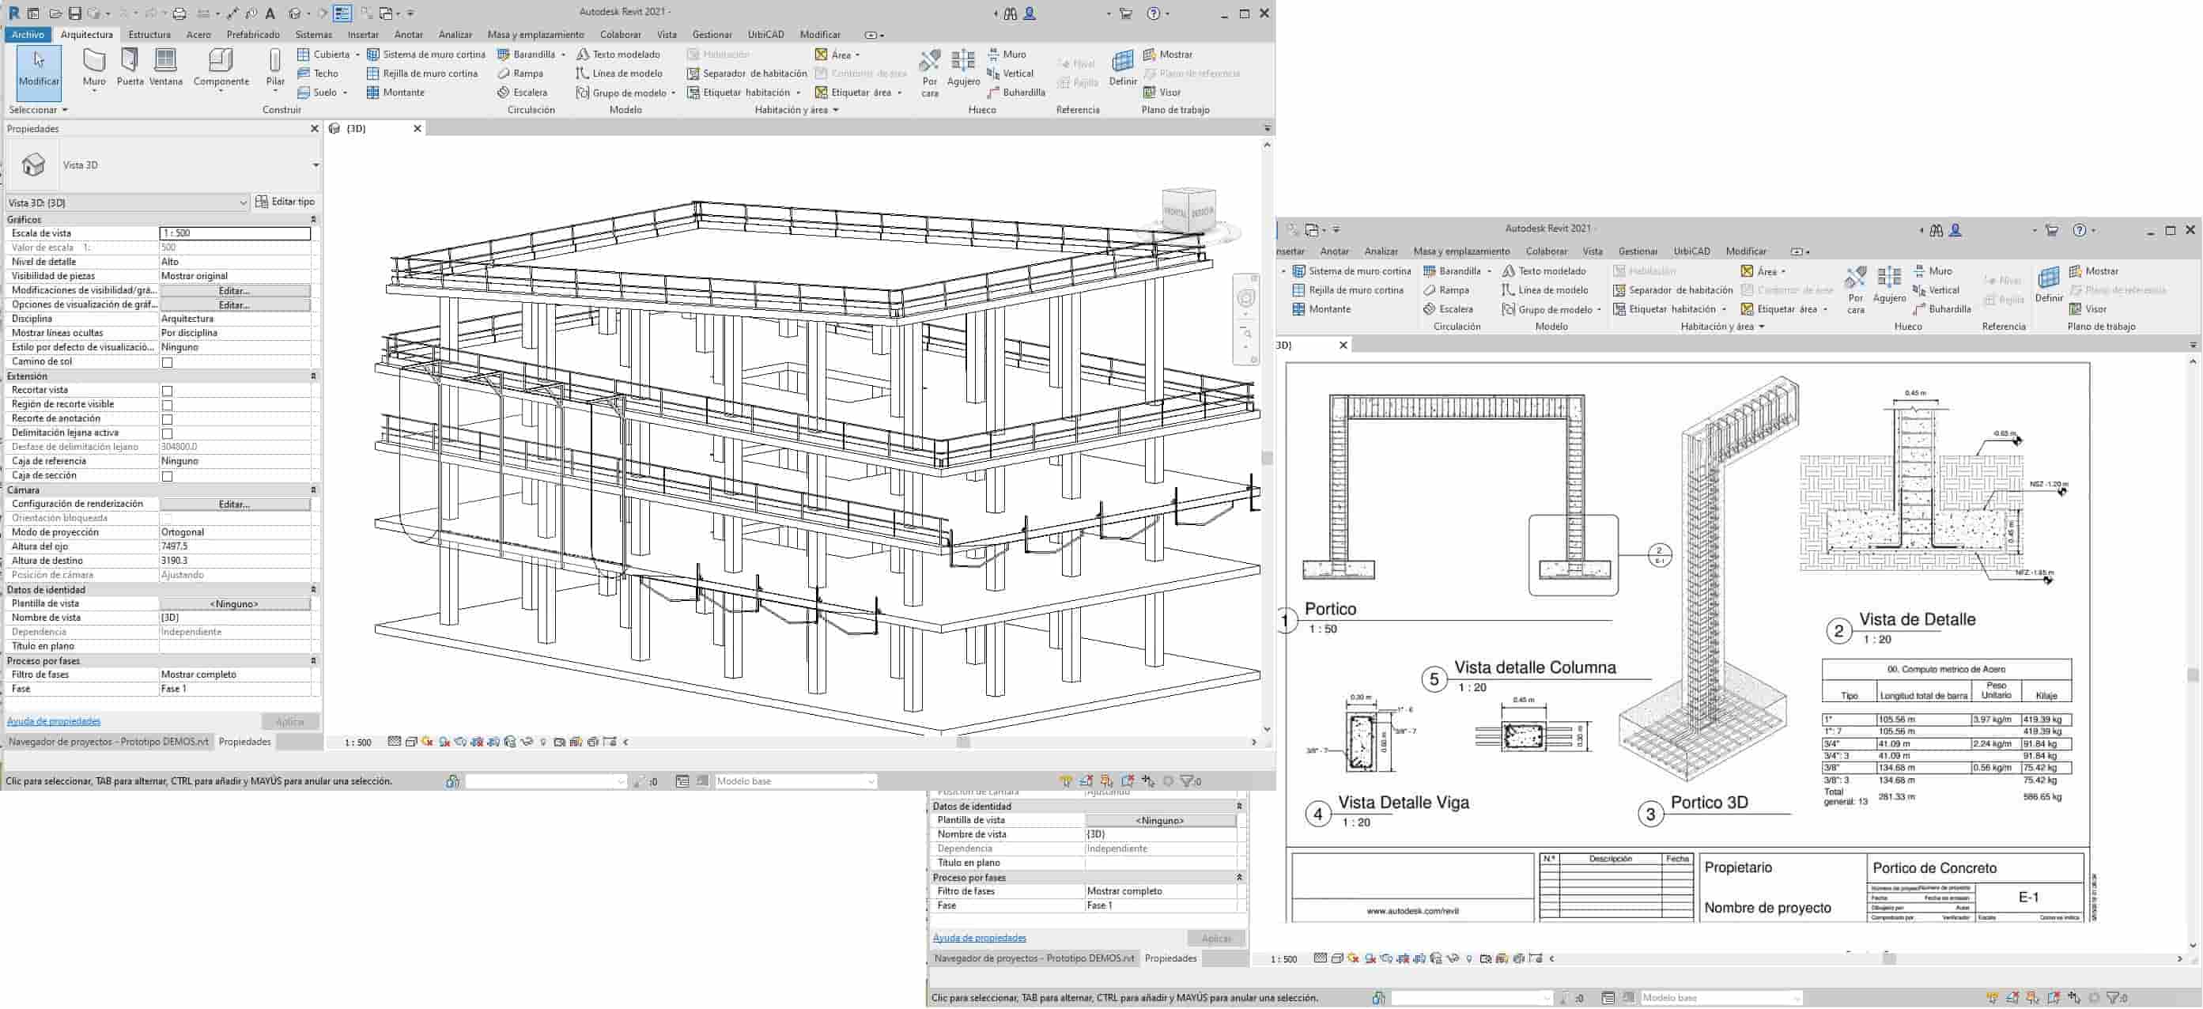Screen dimensions: 2203x1009
Task: Click the Por cara opening tool
Action: coord(930,73)
